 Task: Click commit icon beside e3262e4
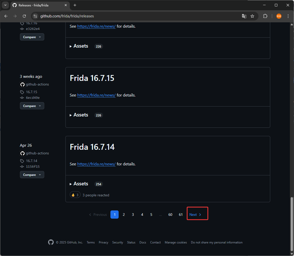[x=22, y=29]
